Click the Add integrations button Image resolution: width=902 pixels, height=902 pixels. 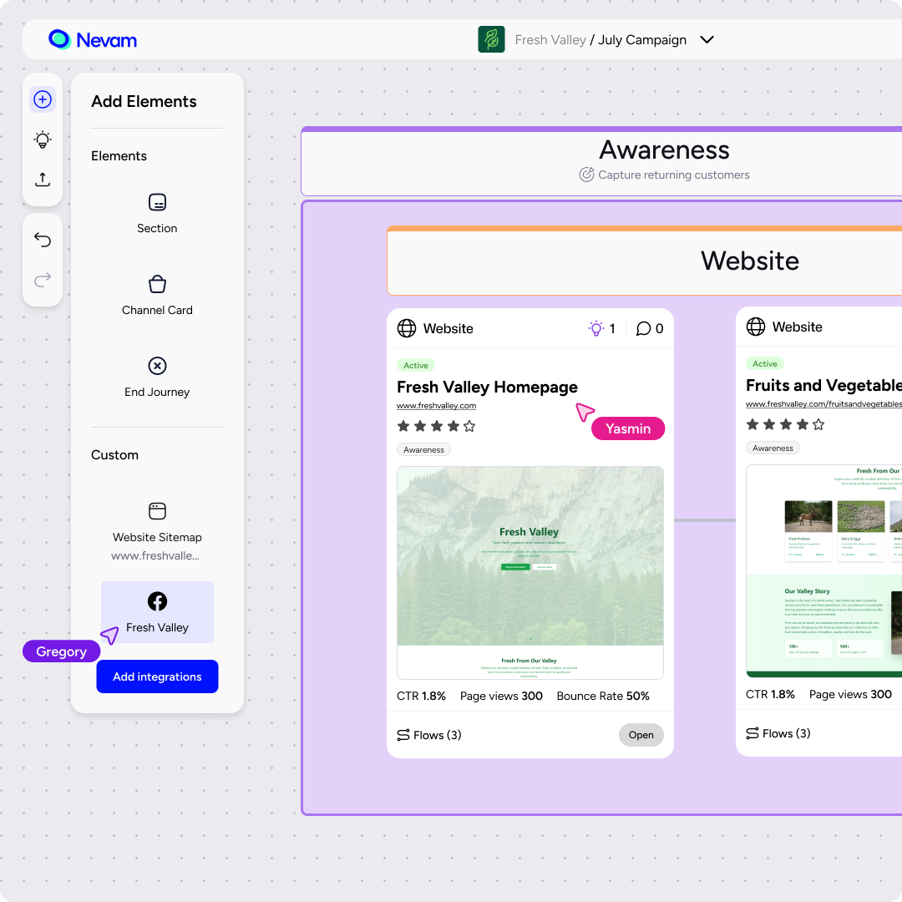tap(157, 676)
